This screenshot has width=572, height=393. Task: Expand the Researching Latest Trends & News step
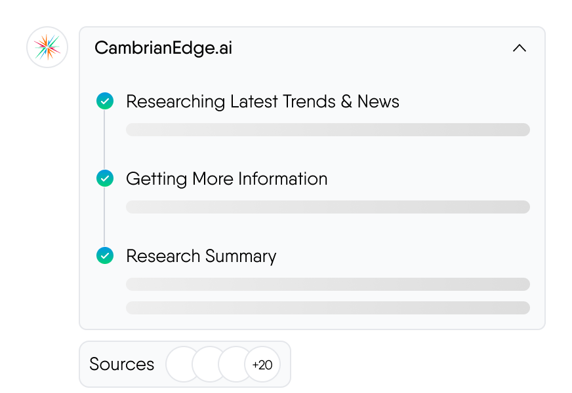pos(263,102)
